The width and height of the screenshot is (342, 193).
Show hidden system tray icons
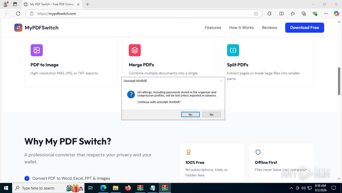291,188
